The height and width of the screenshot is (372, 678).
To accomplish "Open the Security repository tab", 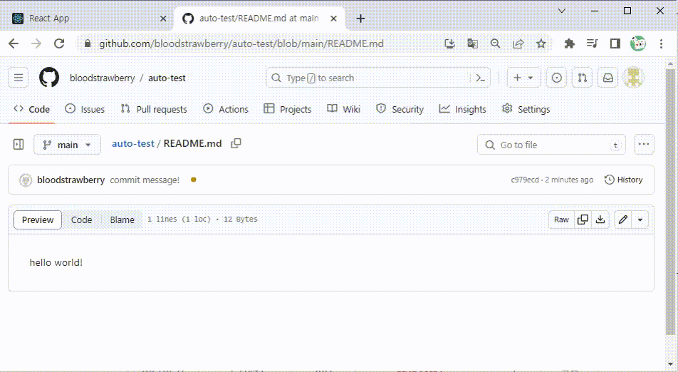I will pos(400,110).
